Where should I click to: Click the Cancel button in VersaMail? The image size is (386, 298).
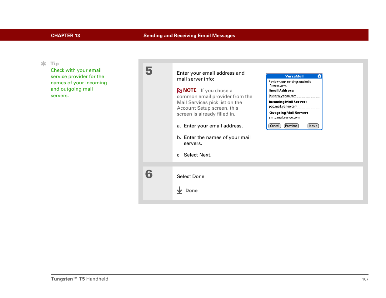click(274, 126)
